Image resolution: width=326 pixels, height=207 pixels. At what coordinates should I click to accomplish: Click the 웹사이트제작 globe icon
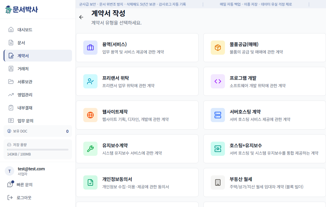tap(90, 115)
